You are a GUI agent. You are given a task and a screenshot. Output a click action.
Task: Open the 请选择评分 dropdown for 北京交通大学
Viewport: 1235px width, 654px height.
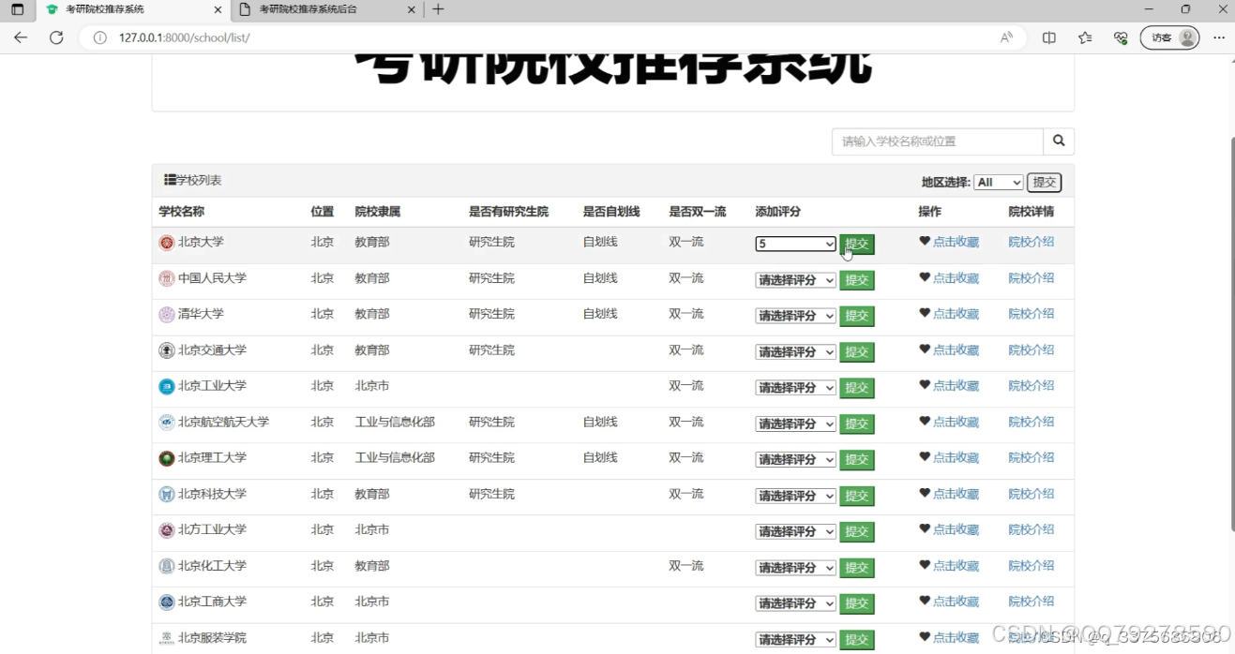pos(795,351)
